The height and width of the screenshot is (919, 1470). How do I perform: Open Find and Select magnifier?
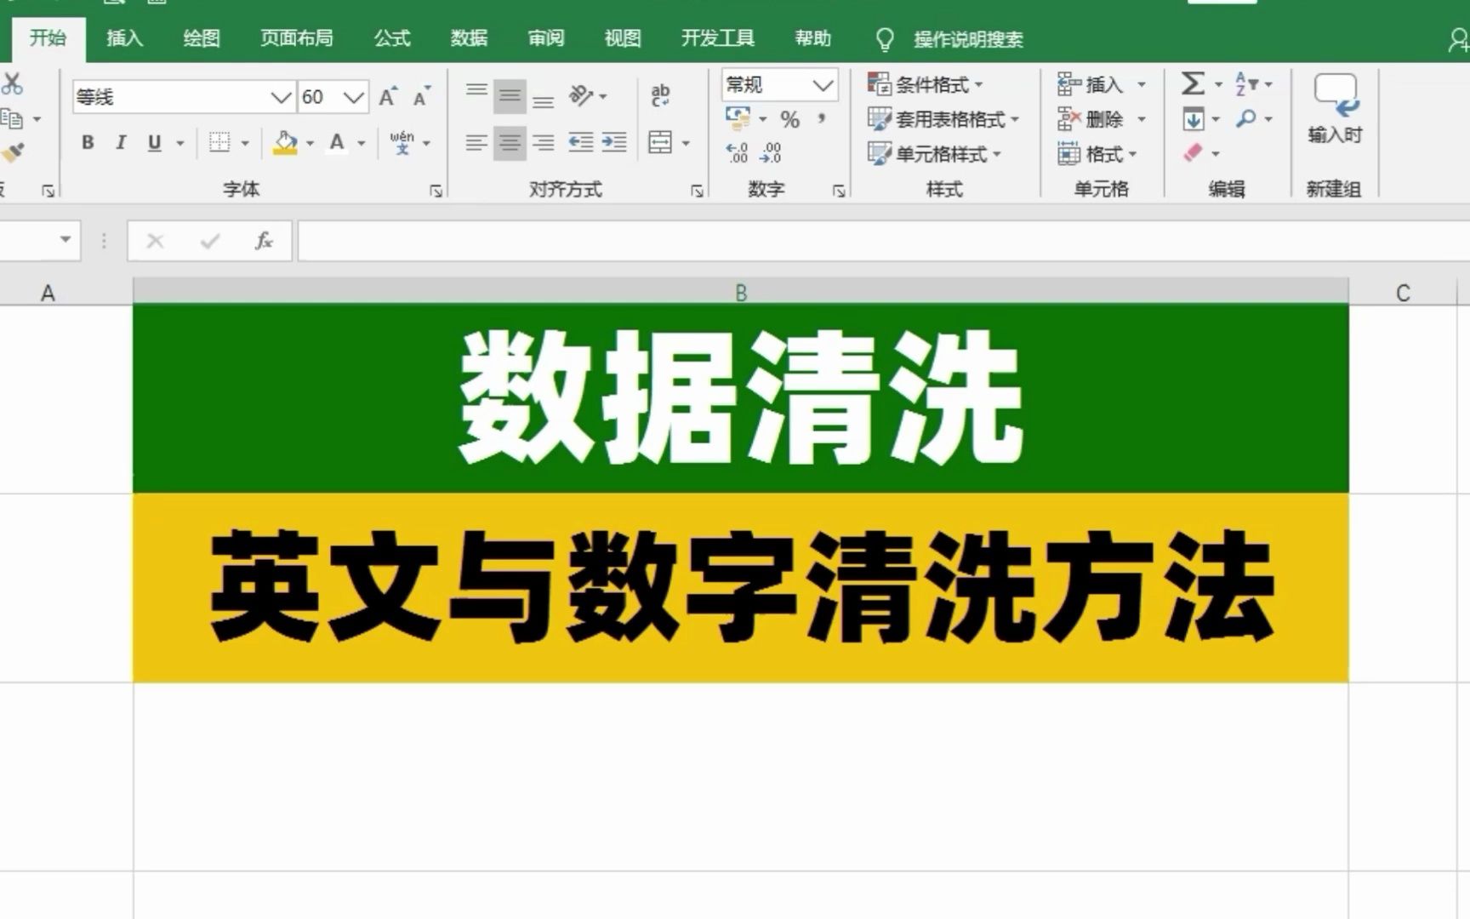pyautogui.click(x=1246, y=118)
